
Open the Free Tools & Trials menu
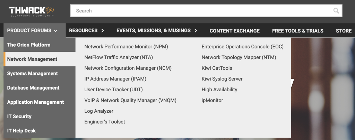coord(297,31)
